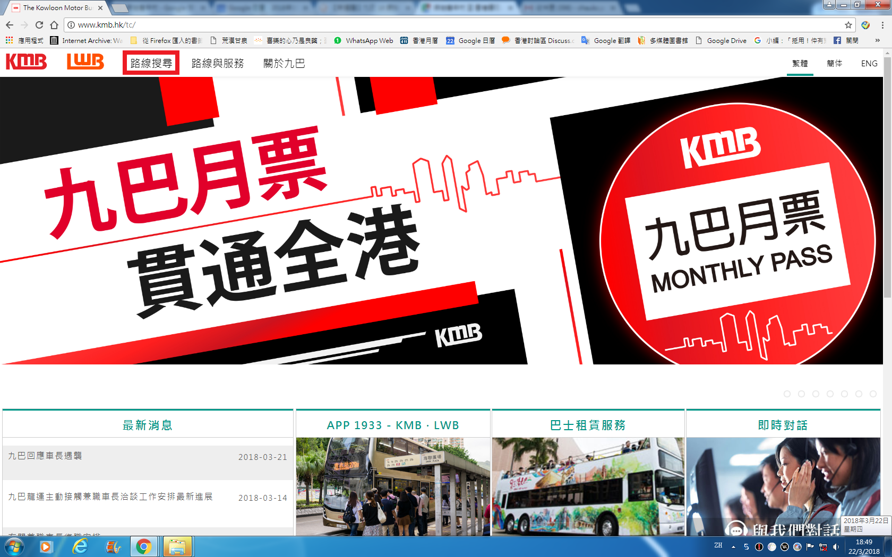Select the last carousel slide dot
The image size is (892, 557).
tap(873, 394)
